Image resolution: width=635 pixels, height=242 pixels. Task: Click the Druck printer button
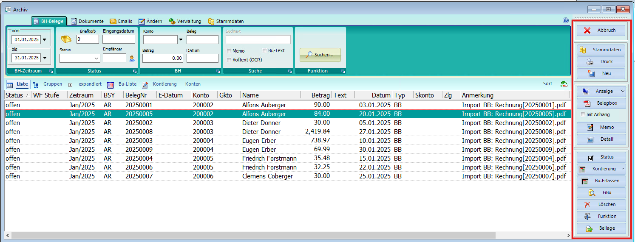(x=601, y=61)
